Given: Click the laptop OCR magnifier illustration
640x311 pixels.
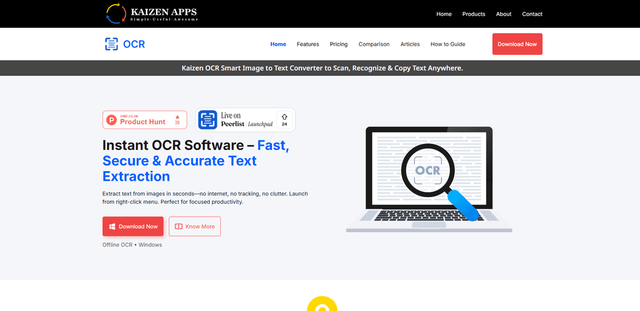Looking at the screenshot, I should point(429,179).
